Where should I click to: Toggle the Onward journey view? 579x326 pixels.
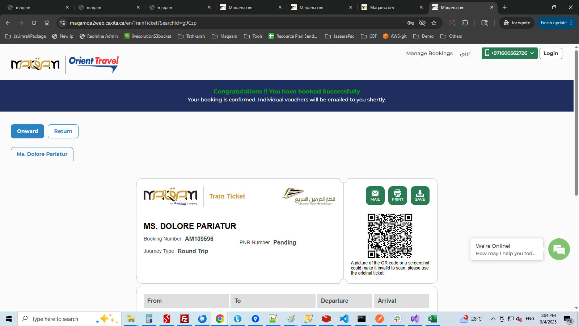pos(28,131)
